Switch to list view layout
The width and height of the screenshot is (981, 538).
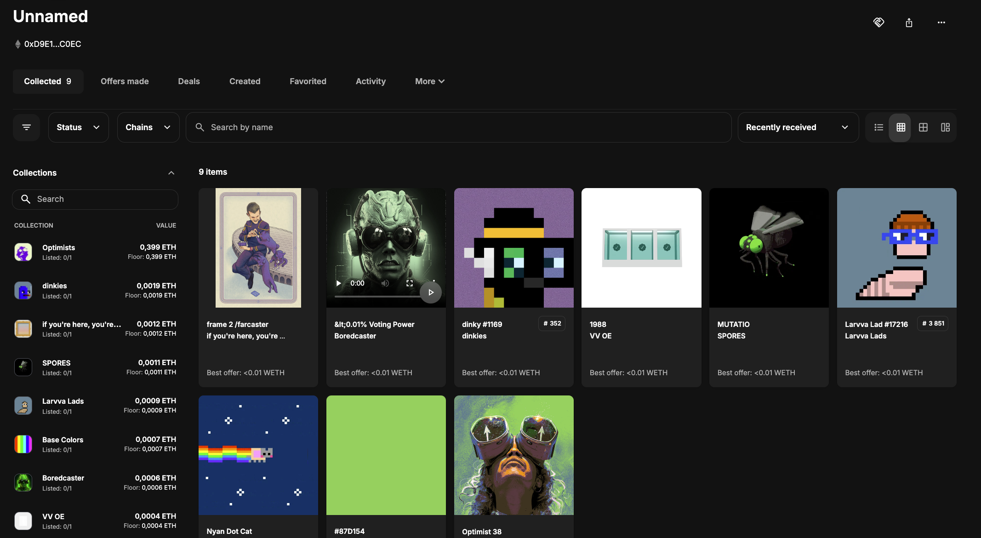coord(878,127)
